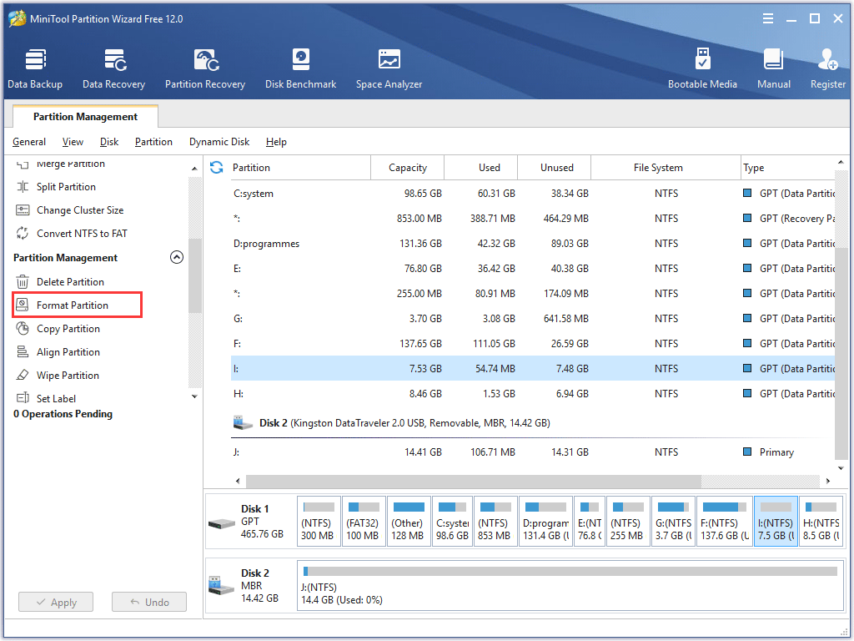The height and width of the screenshot is (641, 854).
Task: Click the Register icon
Action: pyautogui.click(x=827, y=68)
